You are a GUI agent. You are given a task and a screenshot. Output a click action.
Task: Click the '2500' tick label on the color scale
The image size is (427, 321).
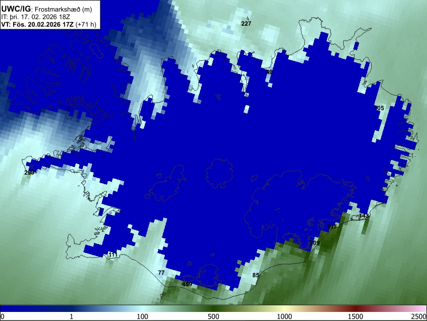tap(419, 316)
